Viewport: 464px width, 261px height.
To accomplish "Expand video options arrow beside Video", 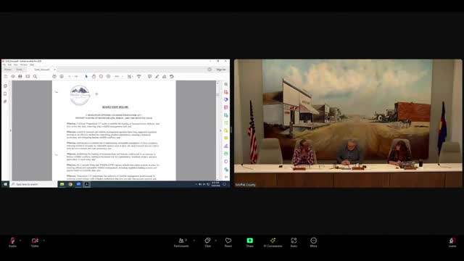I will click(43, 240).
